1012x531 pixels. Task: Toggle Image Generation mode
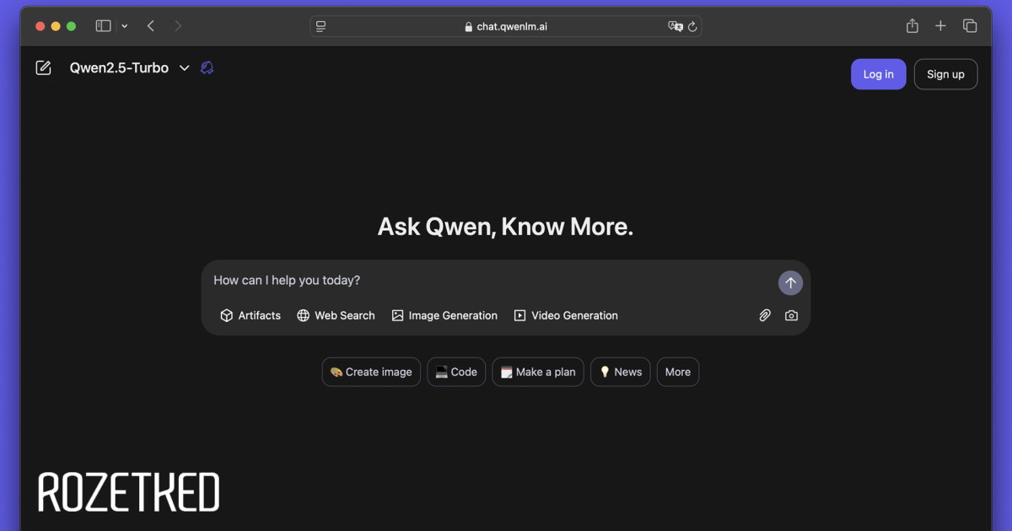pyautogui.click(x=444, y=315)
